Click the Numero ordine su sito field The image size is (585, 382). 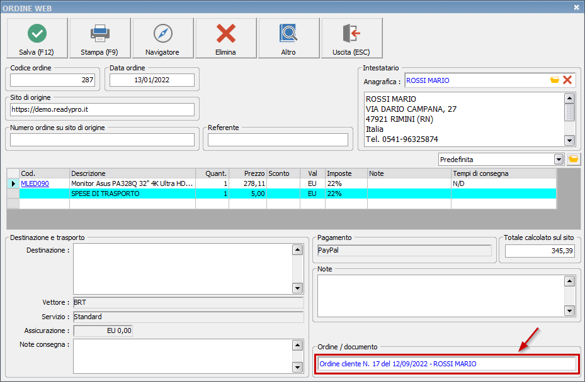click(x=102, y=140)
